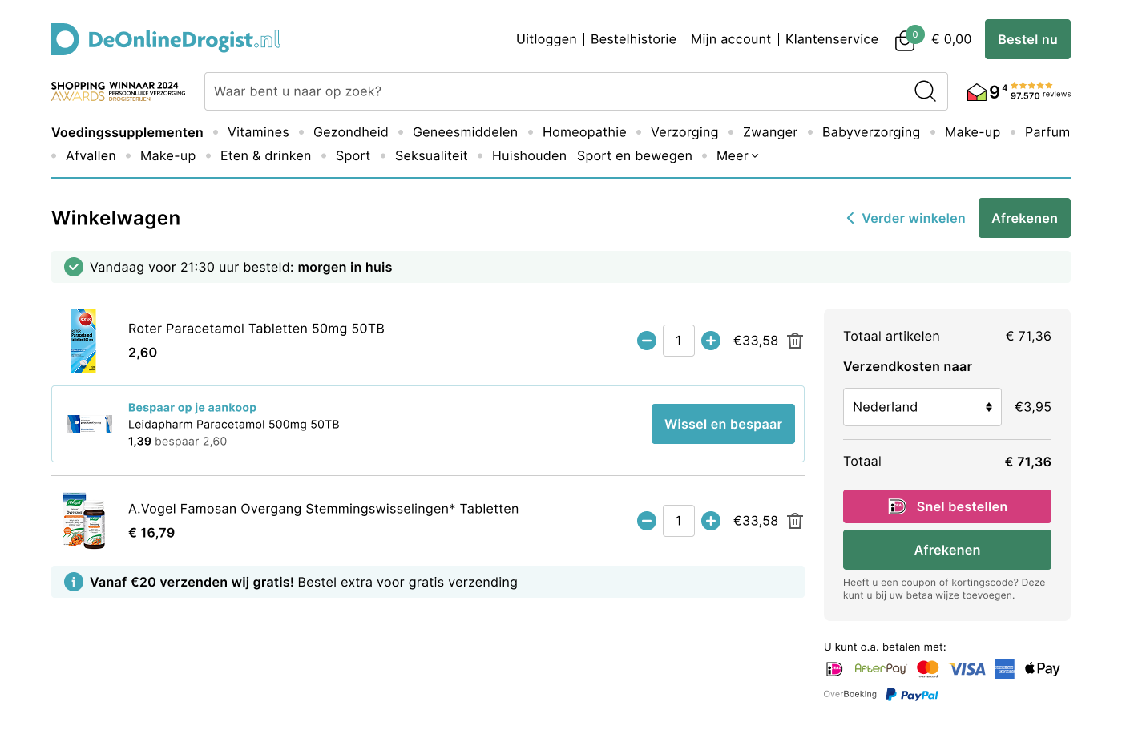Open the Vitamines category

pyautogui.click(x=258, y=132)
